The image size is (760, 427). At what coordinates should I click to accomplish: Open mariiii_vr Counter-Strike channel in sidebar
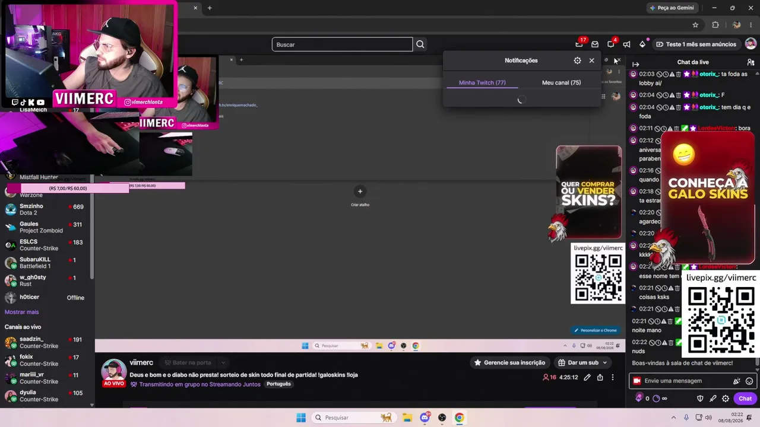[45, 378]
